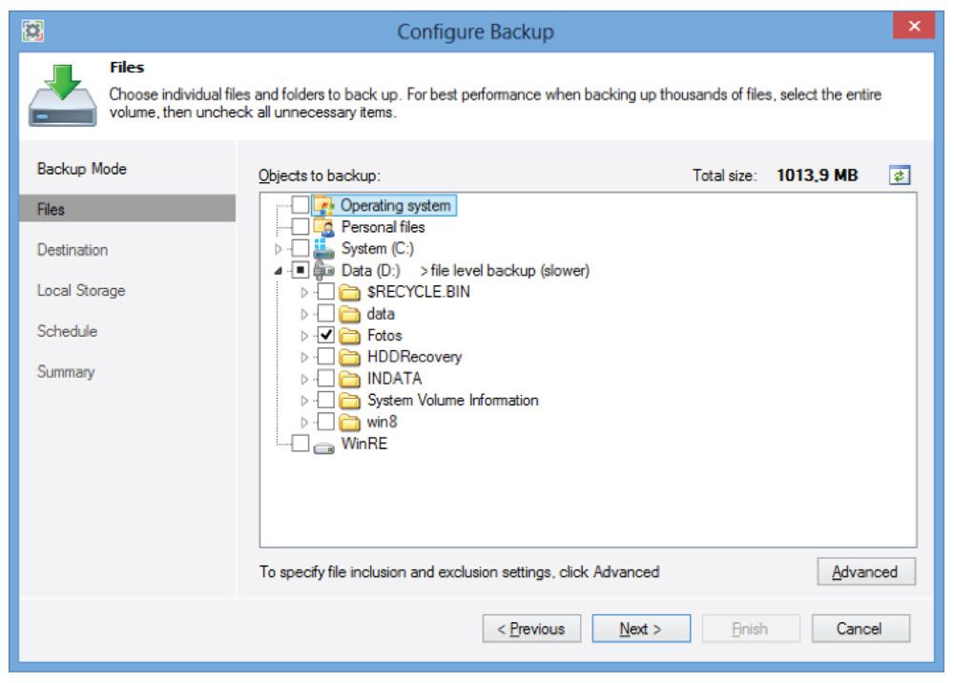Image resolution: width=954 pixels, height=683 pixels.
Task: Collapse the Data (D:) tree node
Action: click(x=279, y=271)
